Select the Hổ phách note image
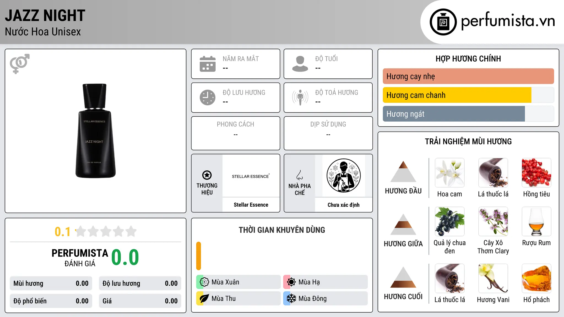Image resolution: width=564 pixels, height=317 pixels. point(536,278)
